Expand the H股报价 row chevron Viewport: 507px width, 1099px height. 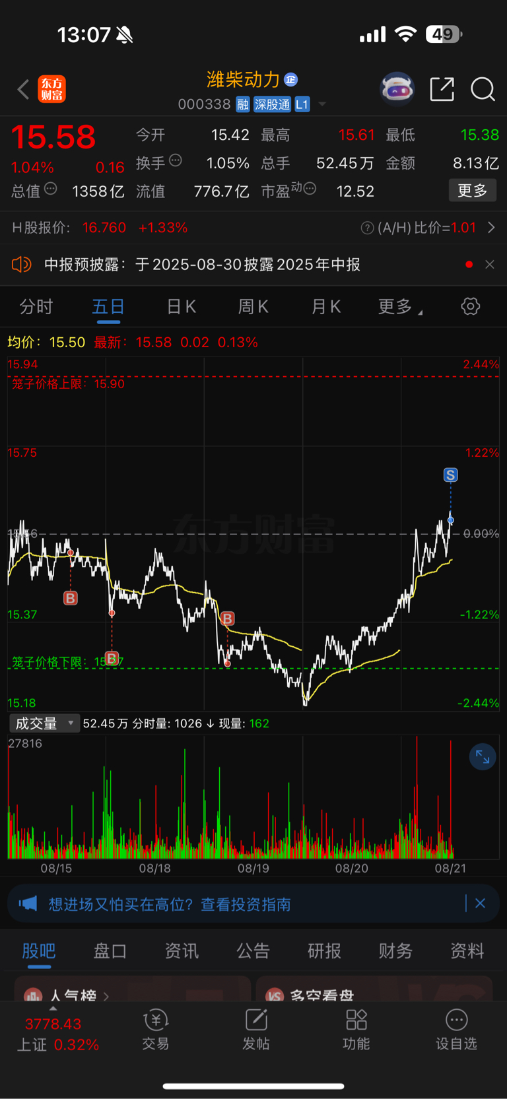pos(491,228)
